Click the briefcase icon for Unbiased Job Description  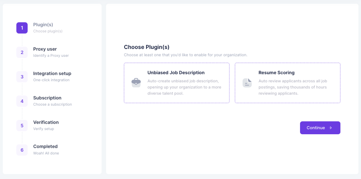pos(136,83)
